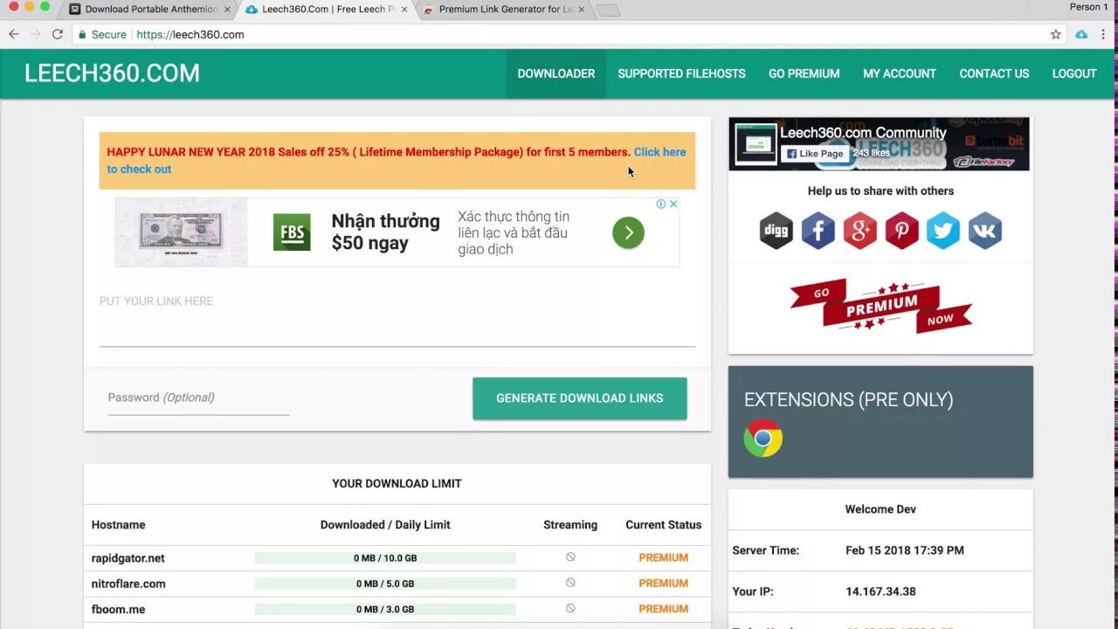
Task: Click the FBS logo in ad
Action: [x=292, y=232]
